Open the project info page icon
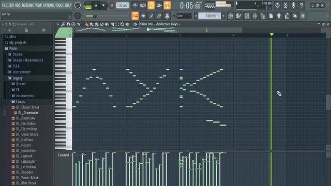This screenshot has width=331, height=186. tap(271, 16)
